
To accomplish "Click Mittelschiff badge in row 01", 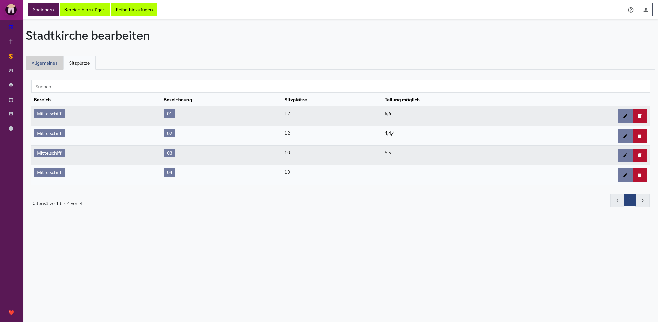I will [x=49, y=114].
